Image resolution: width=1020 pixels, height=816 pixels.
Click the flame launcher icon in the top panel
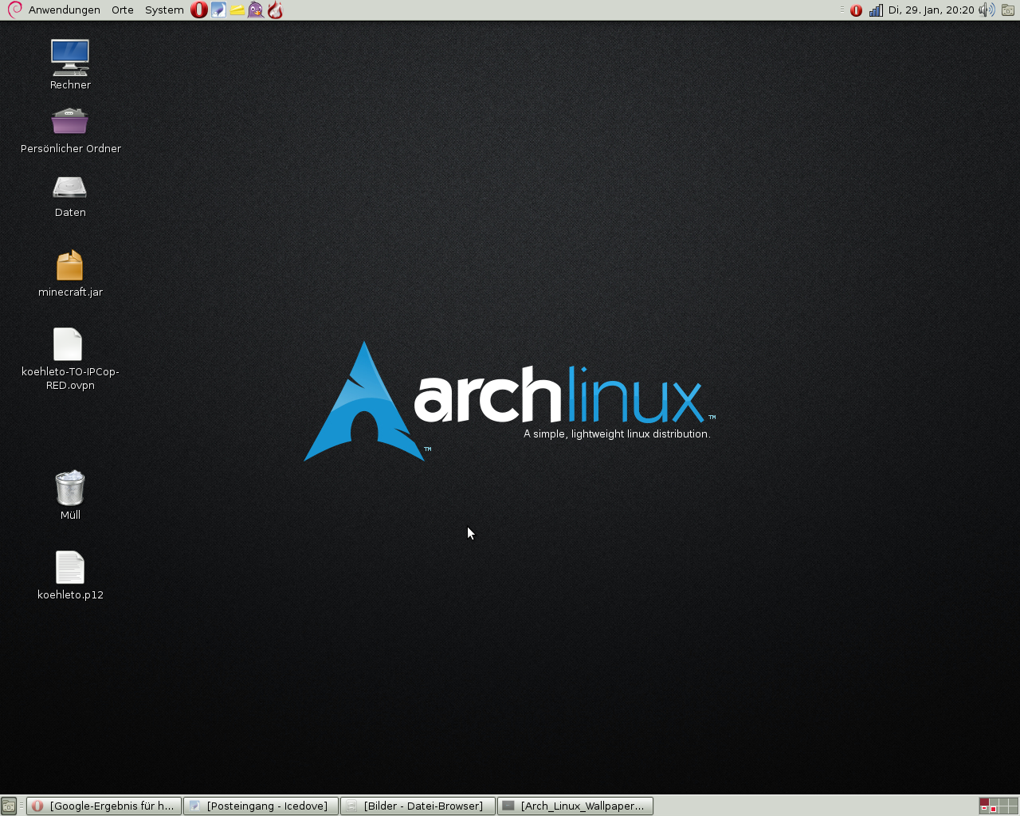pyautogui.click(x=275, y=10)
